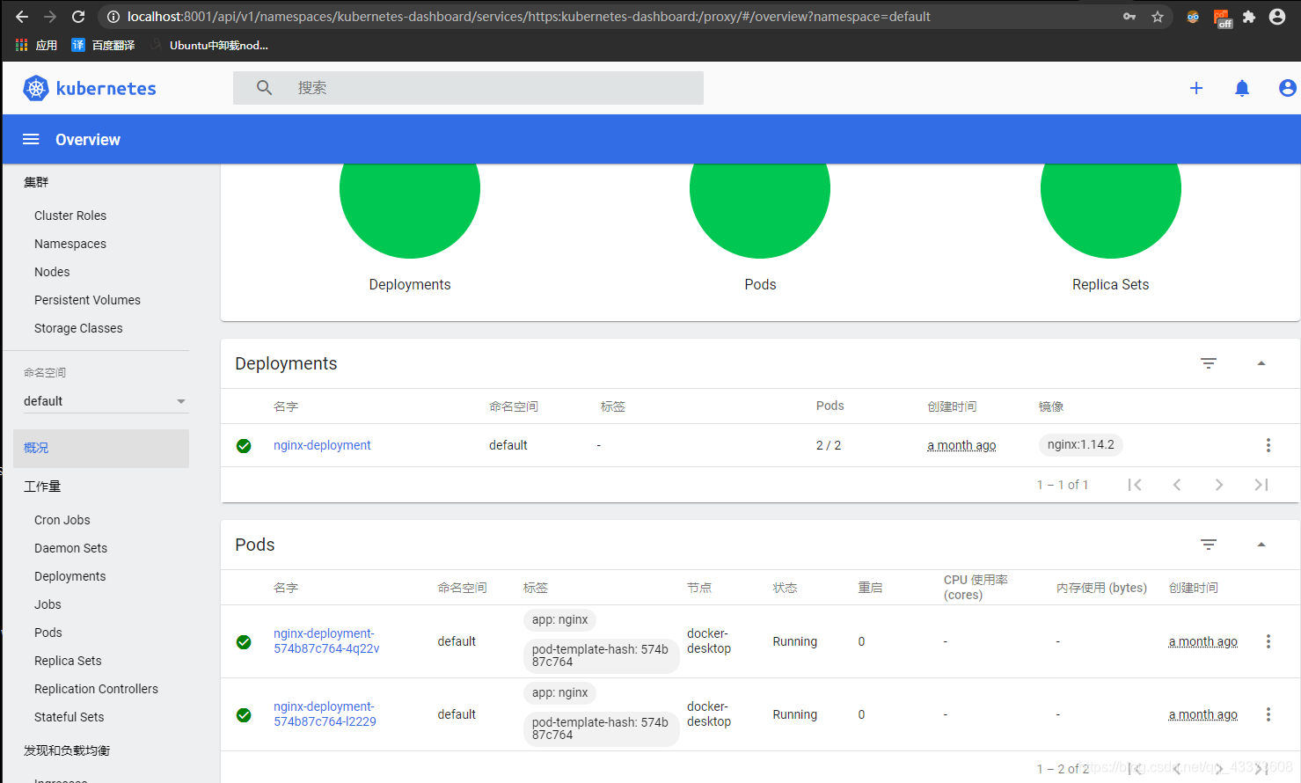Screen dimensions: 1301x783
Task: Open Nodes in the sidebar
Action: click(x=52, y=272)
